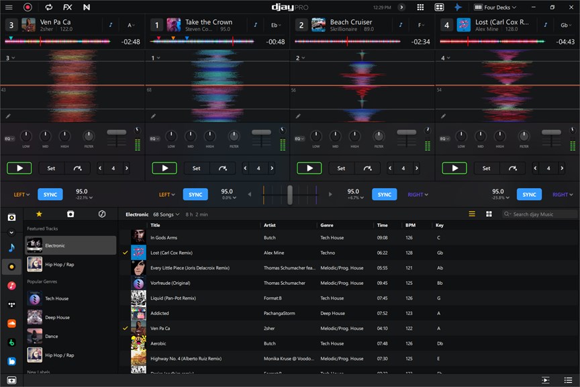
Task: Open the queue list icon at bottom right
Action: [x=568, y=380]
